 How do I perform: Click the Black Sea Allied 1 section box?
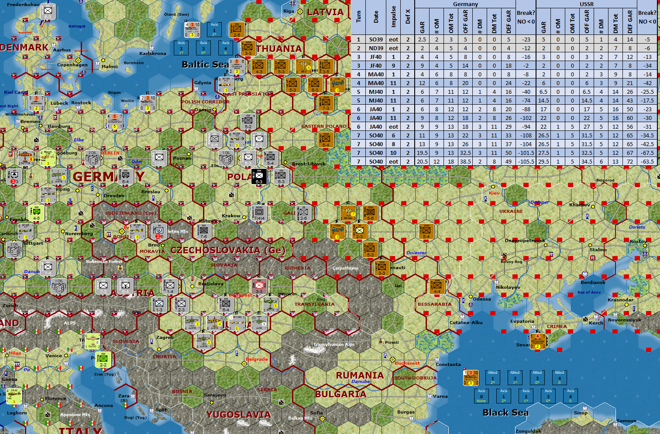point(493,378)
